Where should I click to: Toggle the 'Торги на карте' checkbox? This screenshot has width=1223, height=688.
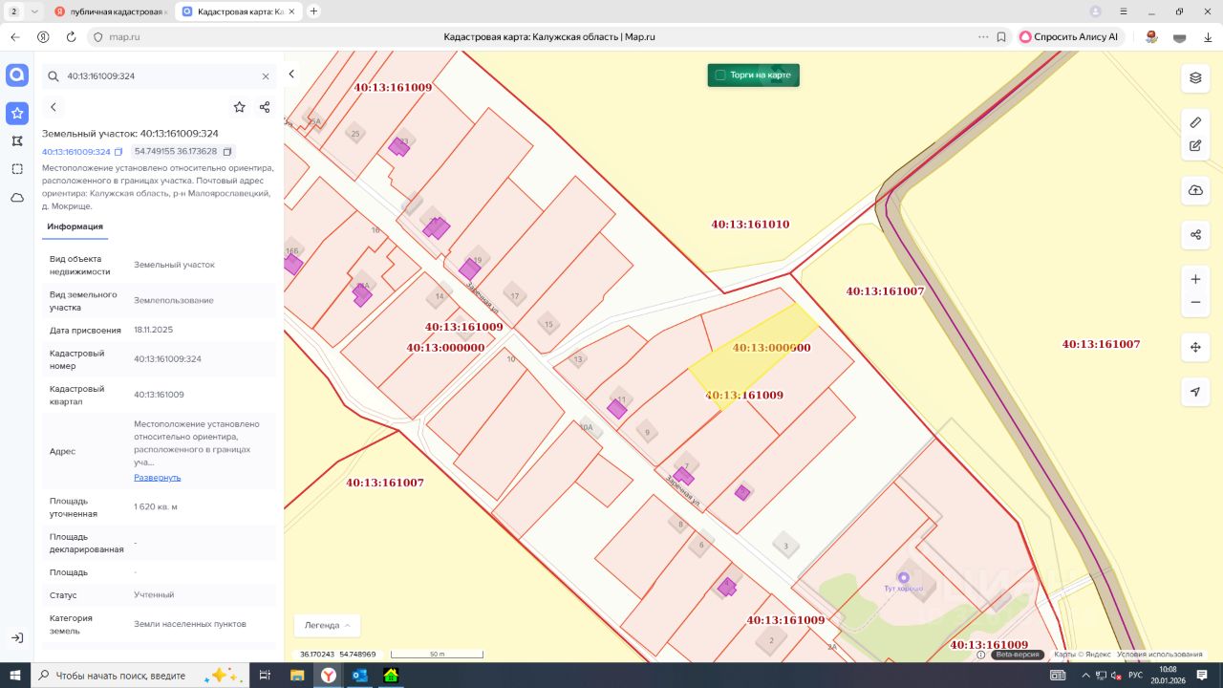pos(720,75)
